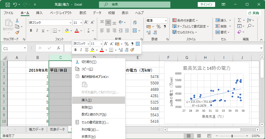Image resolution: width=265 pixels, height=139 pixels.
Task: Apply italic in ribbon Font group
Action: tap(37, 31)
